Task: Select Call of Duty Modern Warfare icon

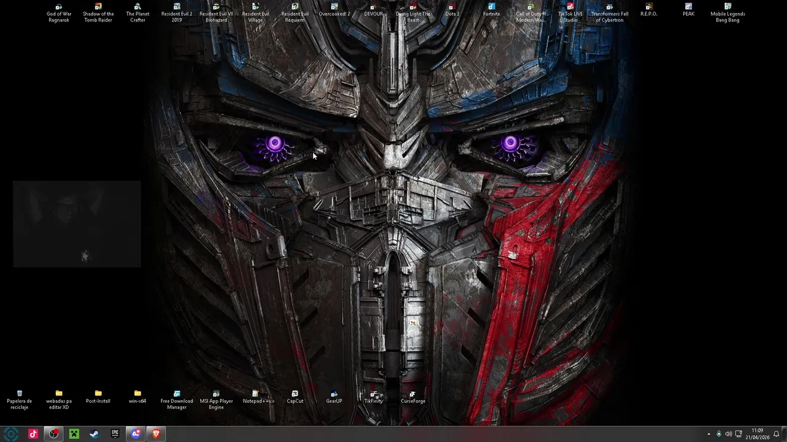Action: tap(531, 14)
